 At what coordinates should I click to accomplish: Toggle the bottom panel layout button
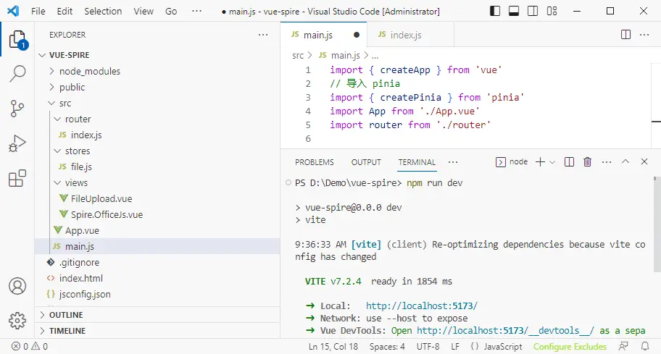[x=513, y=12]
